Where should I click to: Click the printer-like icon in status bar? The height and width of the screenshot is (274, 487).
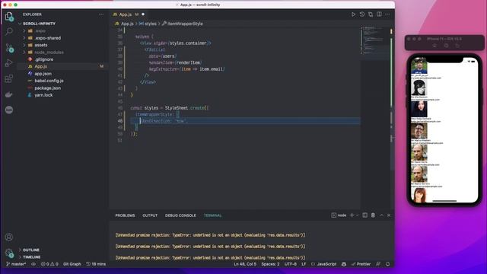click(x=344, y=264)
